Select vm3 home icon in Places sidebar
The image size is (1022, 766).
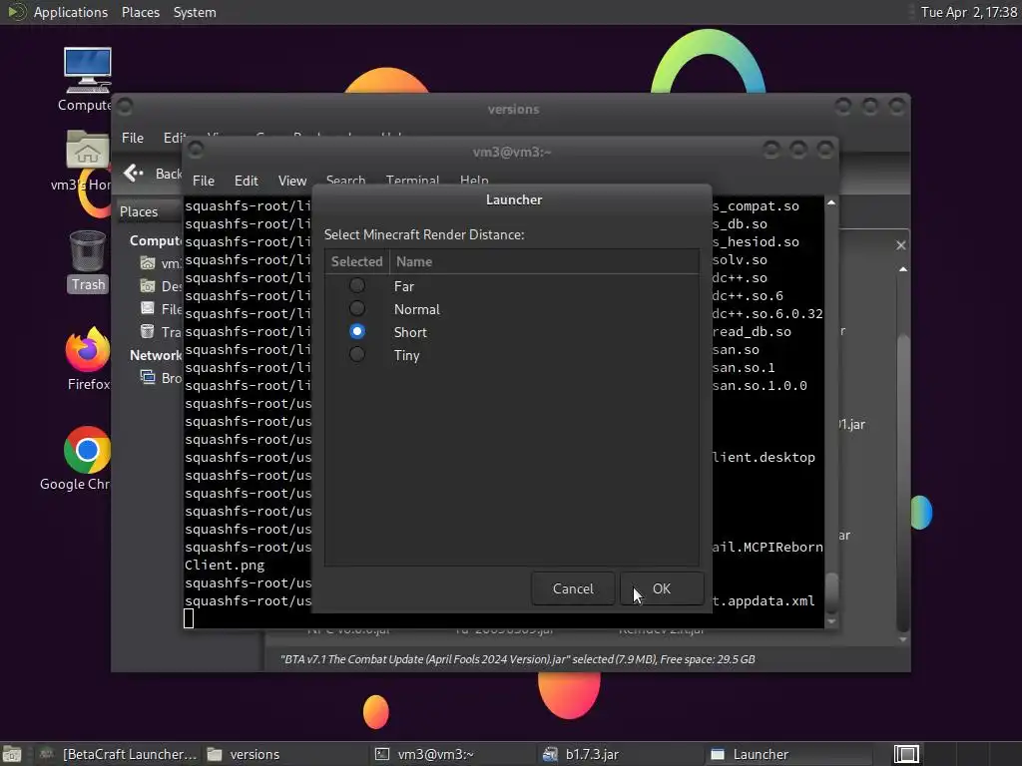click(148, 263)
